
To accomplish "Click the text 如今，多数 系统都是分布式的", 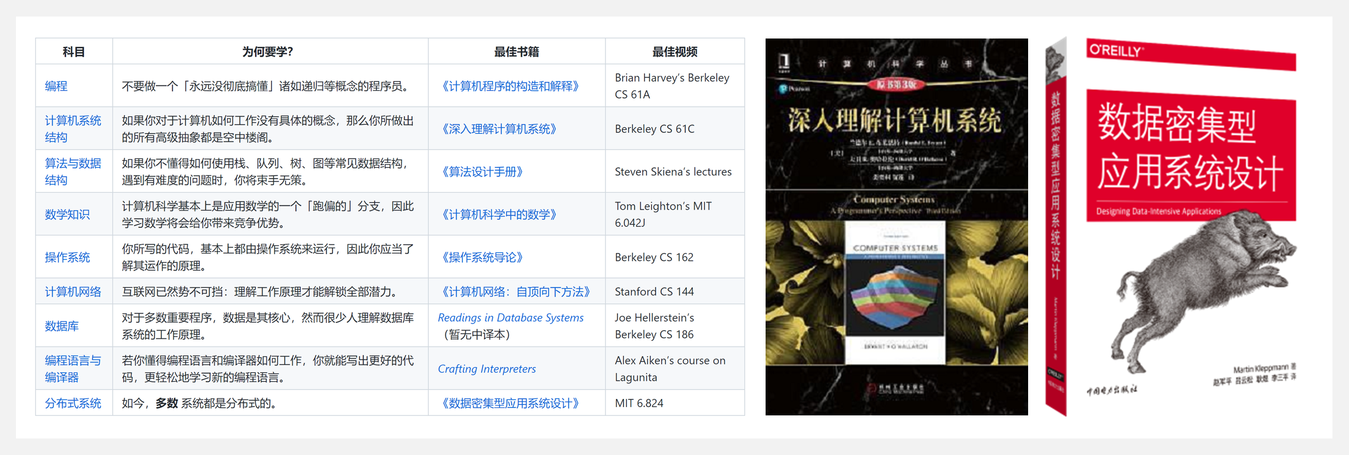I will 199,403.
